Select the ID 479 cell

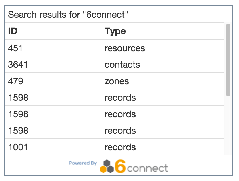(x=15, y=81)
